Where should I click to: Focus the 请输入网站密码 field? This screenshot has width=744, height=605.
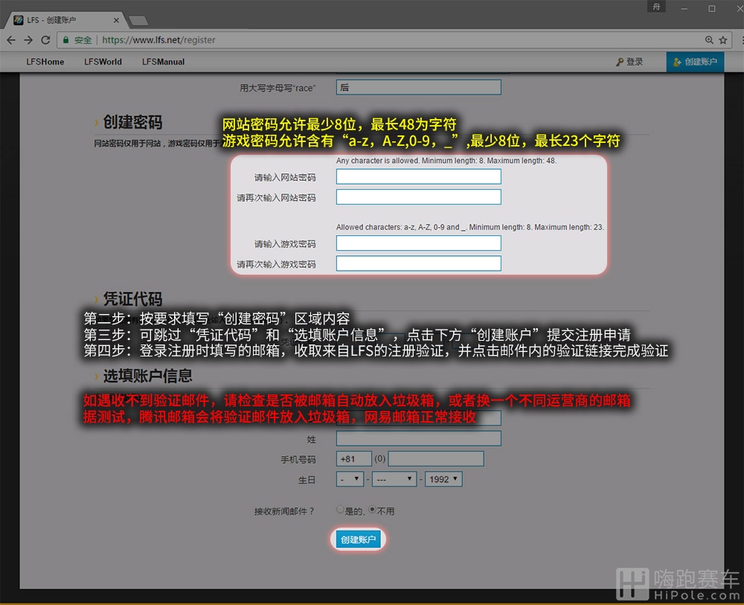pyautogui.click(x=418, y=176)
